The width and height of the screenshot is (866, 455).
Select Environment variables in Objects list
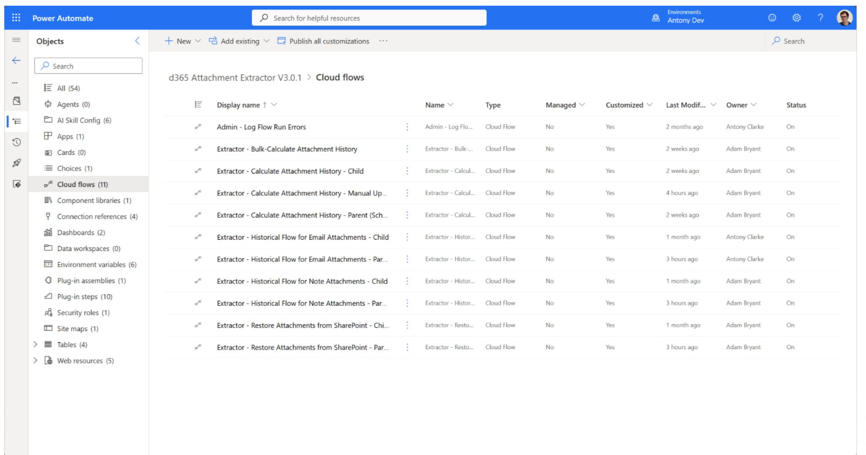96,264
